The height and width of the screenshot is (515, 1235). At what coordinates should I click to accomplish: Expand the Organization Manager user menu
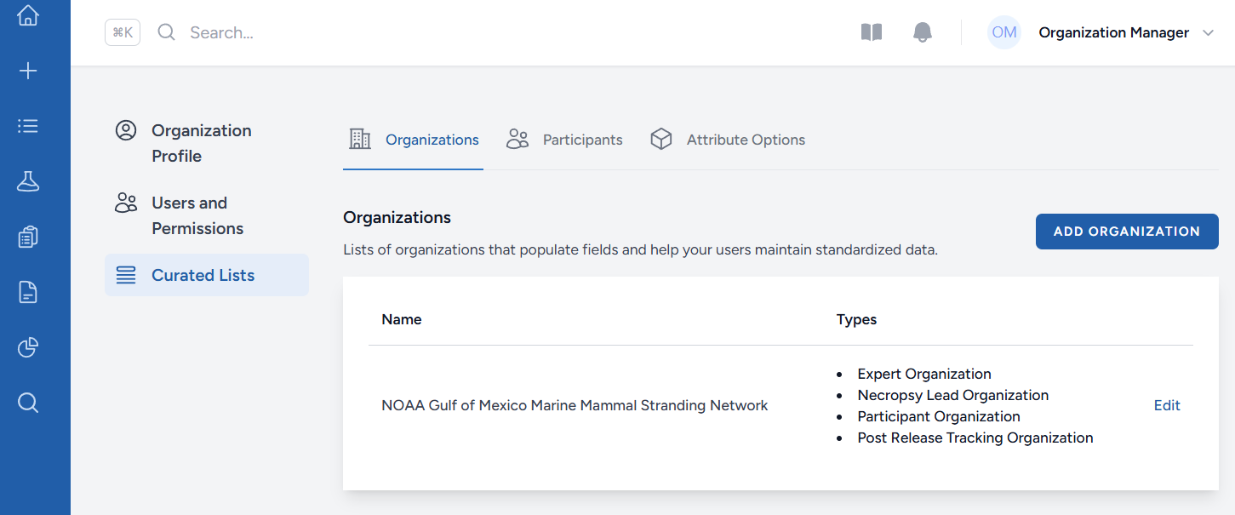coord(1208,32)
